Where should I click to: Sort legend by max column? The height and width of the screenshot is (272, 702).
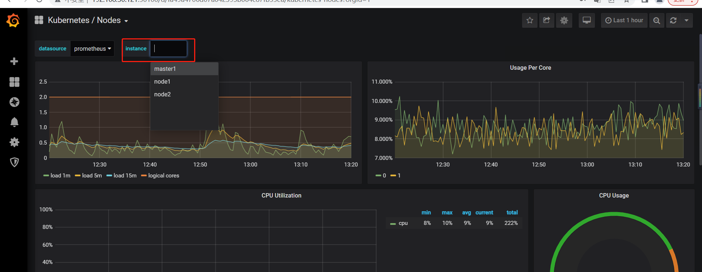[x=447, y=212]
